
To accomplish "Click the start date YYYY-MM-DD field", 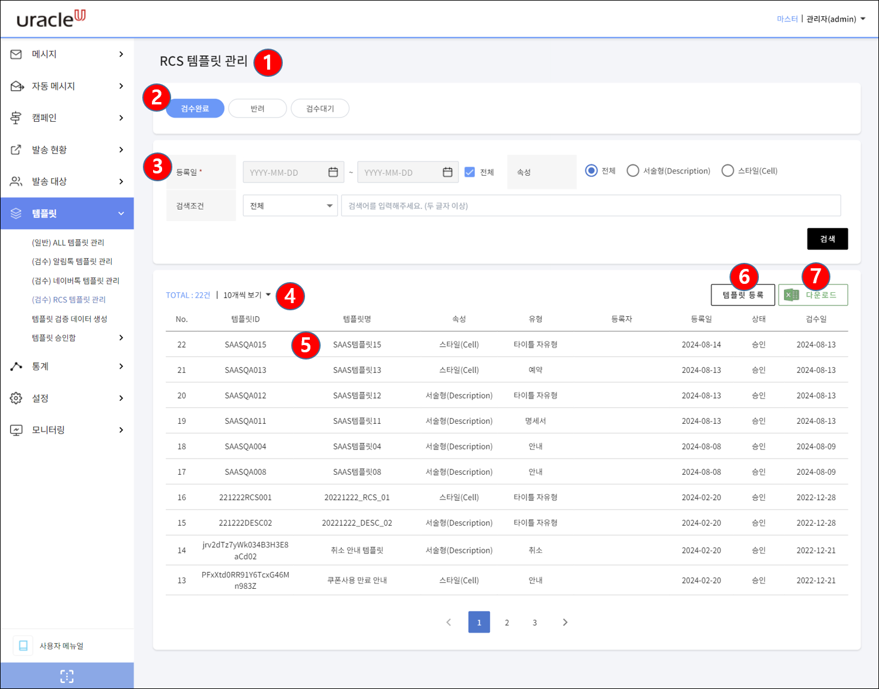I will [x=294, y=172].
